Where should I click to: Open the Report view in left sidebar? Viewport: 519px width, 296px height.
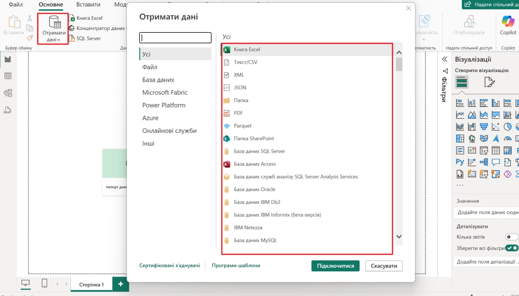point(8,59)
